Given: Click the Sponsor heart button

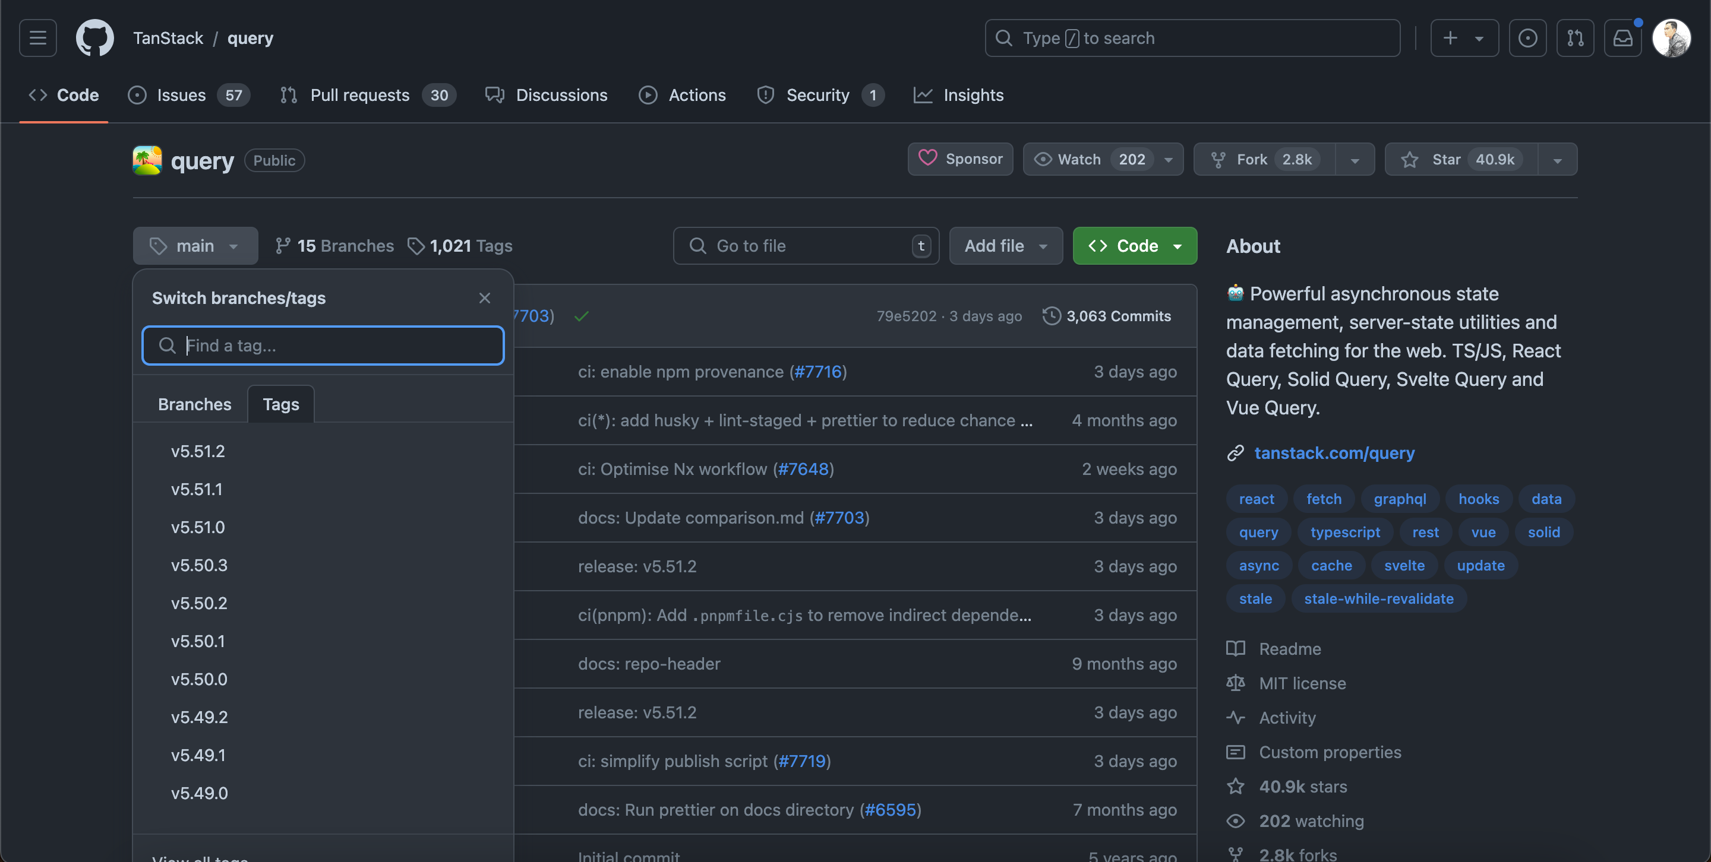Looking at the screenshot, I should click(960, 159).
